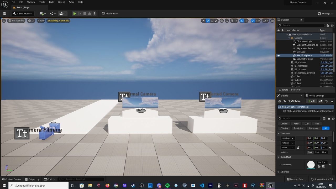Open the Blueprint/Add Script icon in Details
This screenshot has height=189, width=336.
click(321, 101)
